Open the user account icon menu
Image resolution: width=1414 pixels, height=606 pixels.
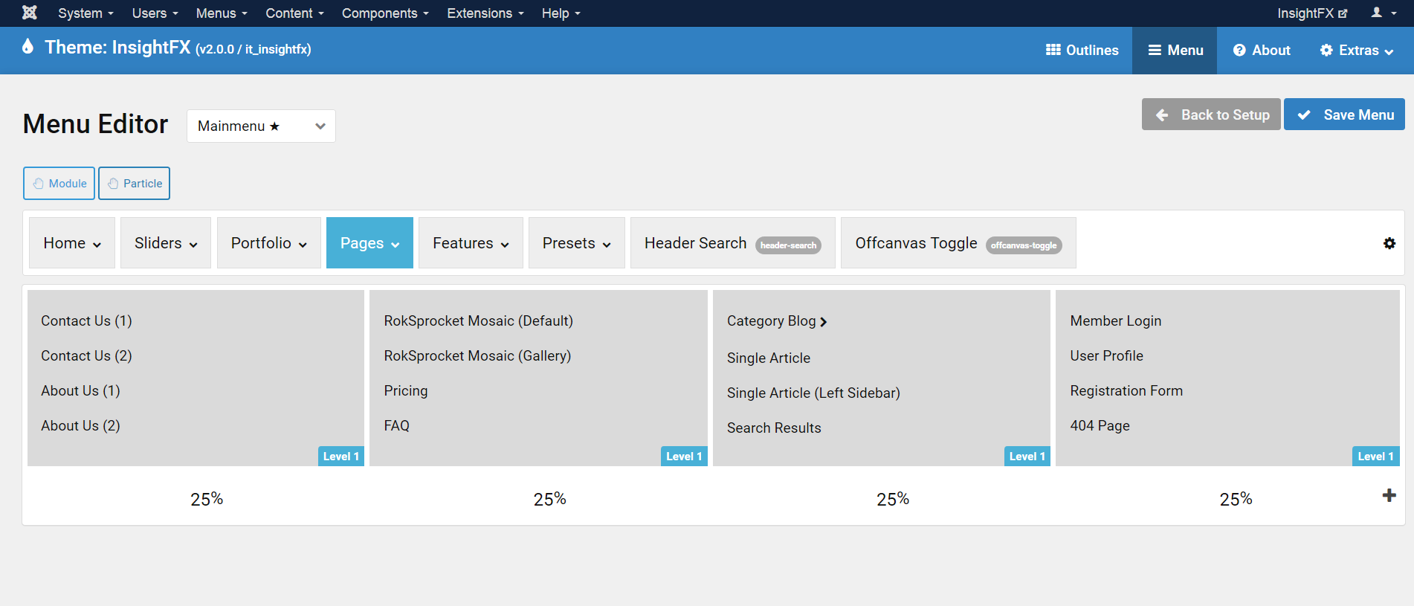[x=1381, y=13]
